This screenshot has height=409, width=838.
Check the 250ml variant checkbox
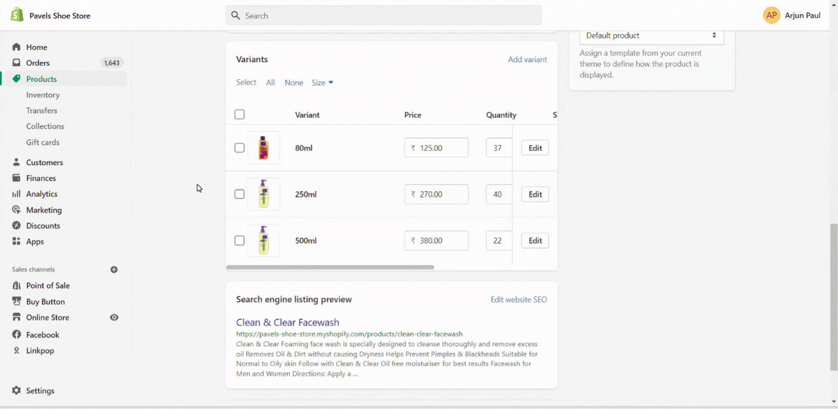239,194
